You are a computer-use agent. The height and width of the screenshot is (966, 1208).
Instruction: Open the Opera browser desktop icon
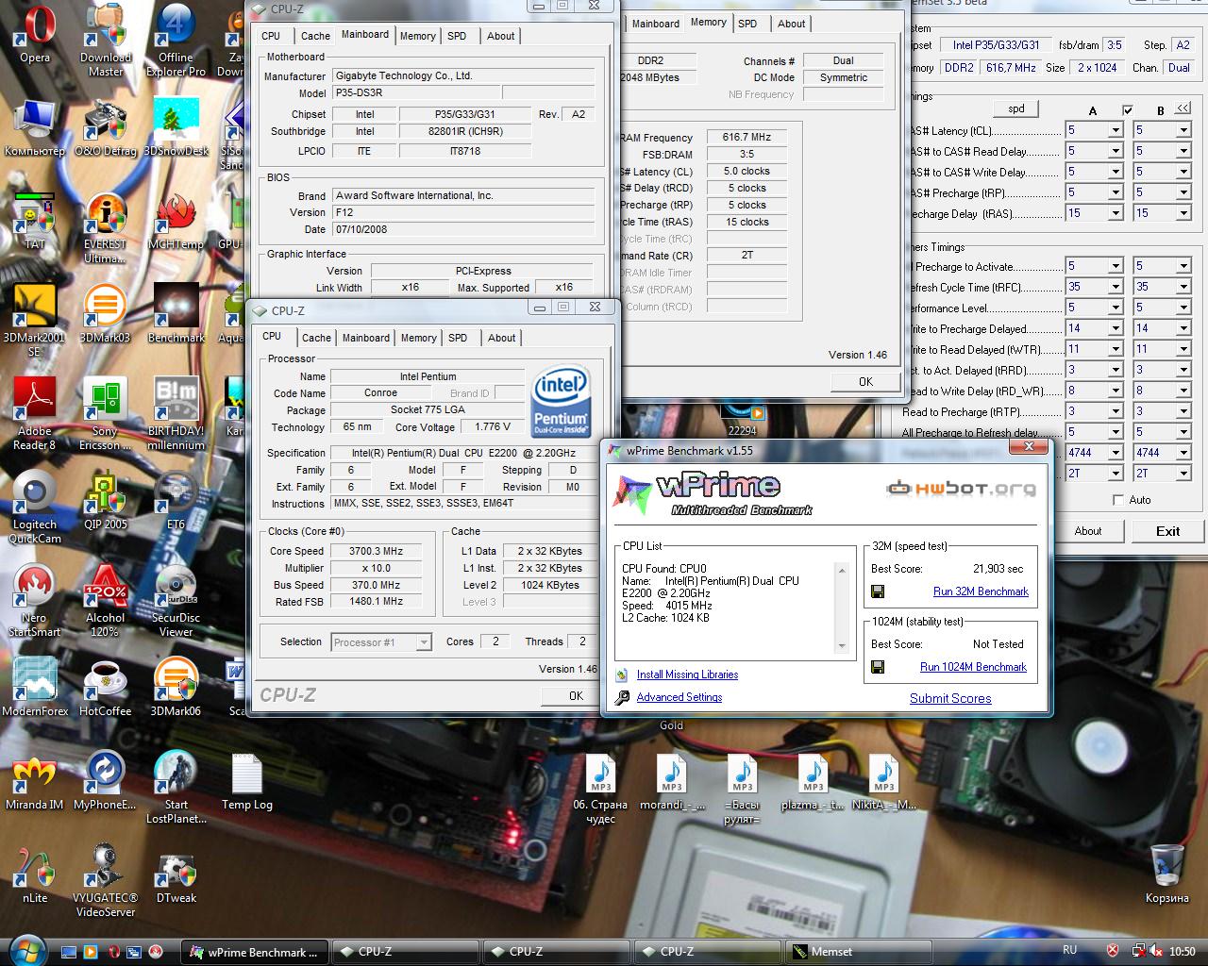(35, 35)
